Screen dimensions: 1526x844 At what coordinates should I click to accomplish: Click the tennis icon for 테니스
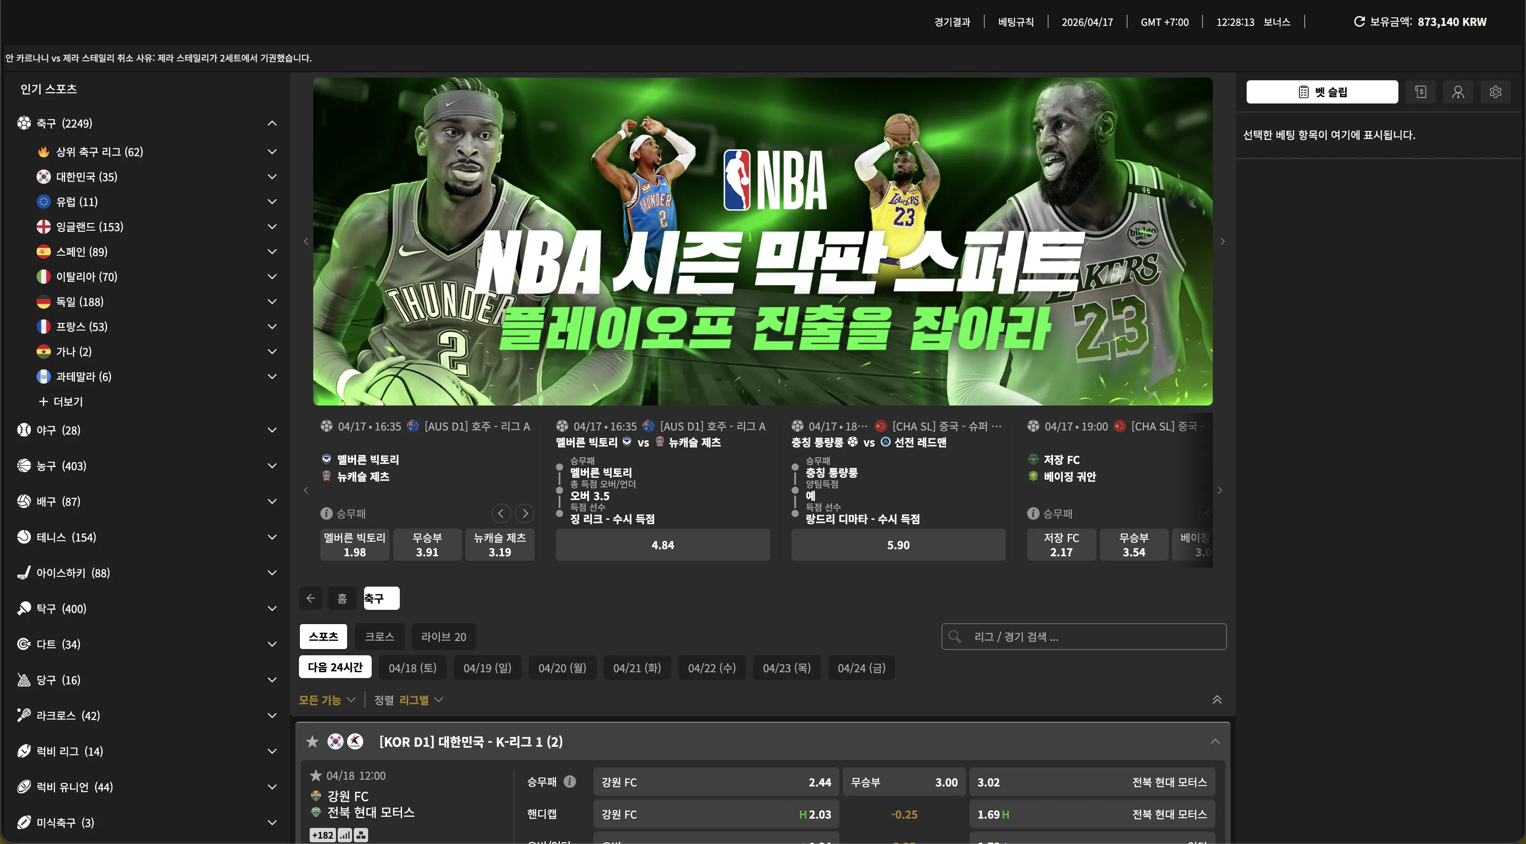[x=24, y=537]
